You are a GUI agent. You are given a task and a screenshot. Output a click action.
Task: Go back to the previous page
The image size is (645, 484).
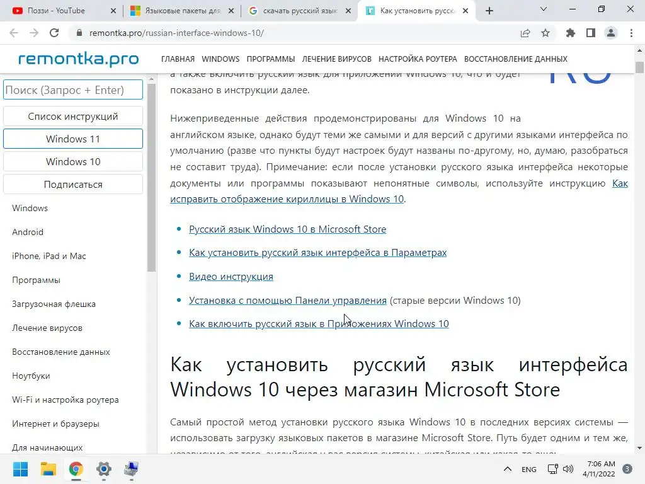click(x=14, y=33)
